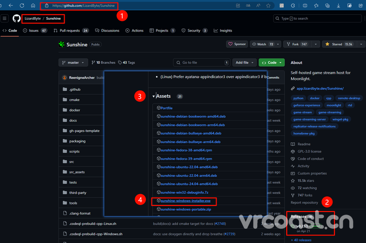The height and width of the screenshot is (243, 366).
Task: View the 10 Branches link
Action: (x=103, y=62)
